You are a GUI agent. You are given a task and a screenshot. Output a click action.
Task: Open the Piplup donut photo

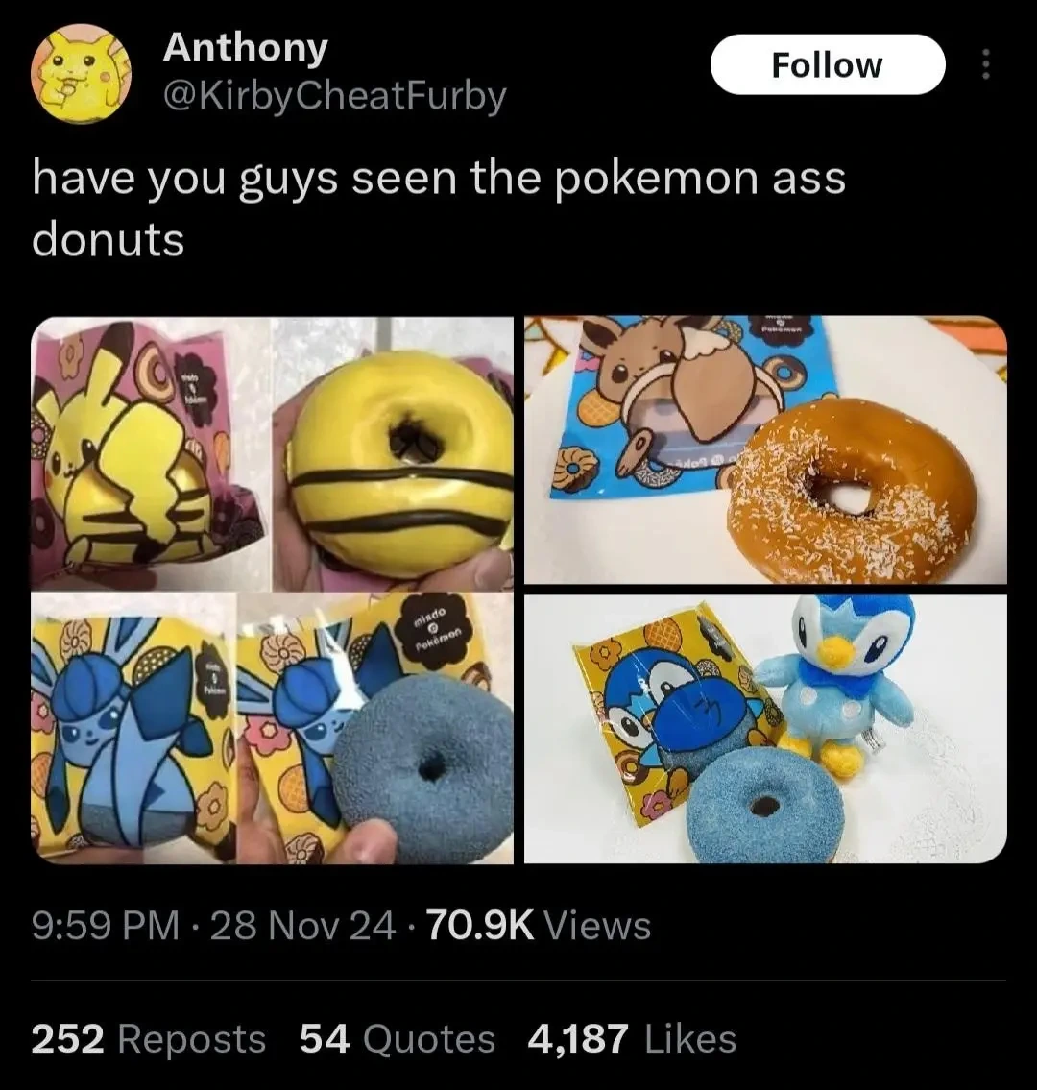tap(765, 729)
